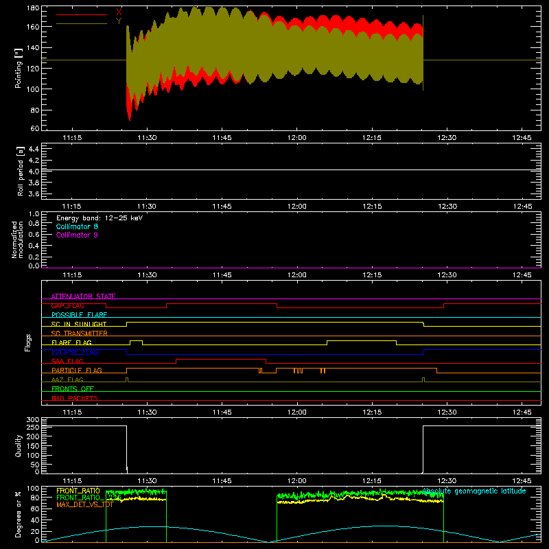Click the 250 value on Quality axis
The height and width of the screenshot is (549, 549).
(33, 427)
